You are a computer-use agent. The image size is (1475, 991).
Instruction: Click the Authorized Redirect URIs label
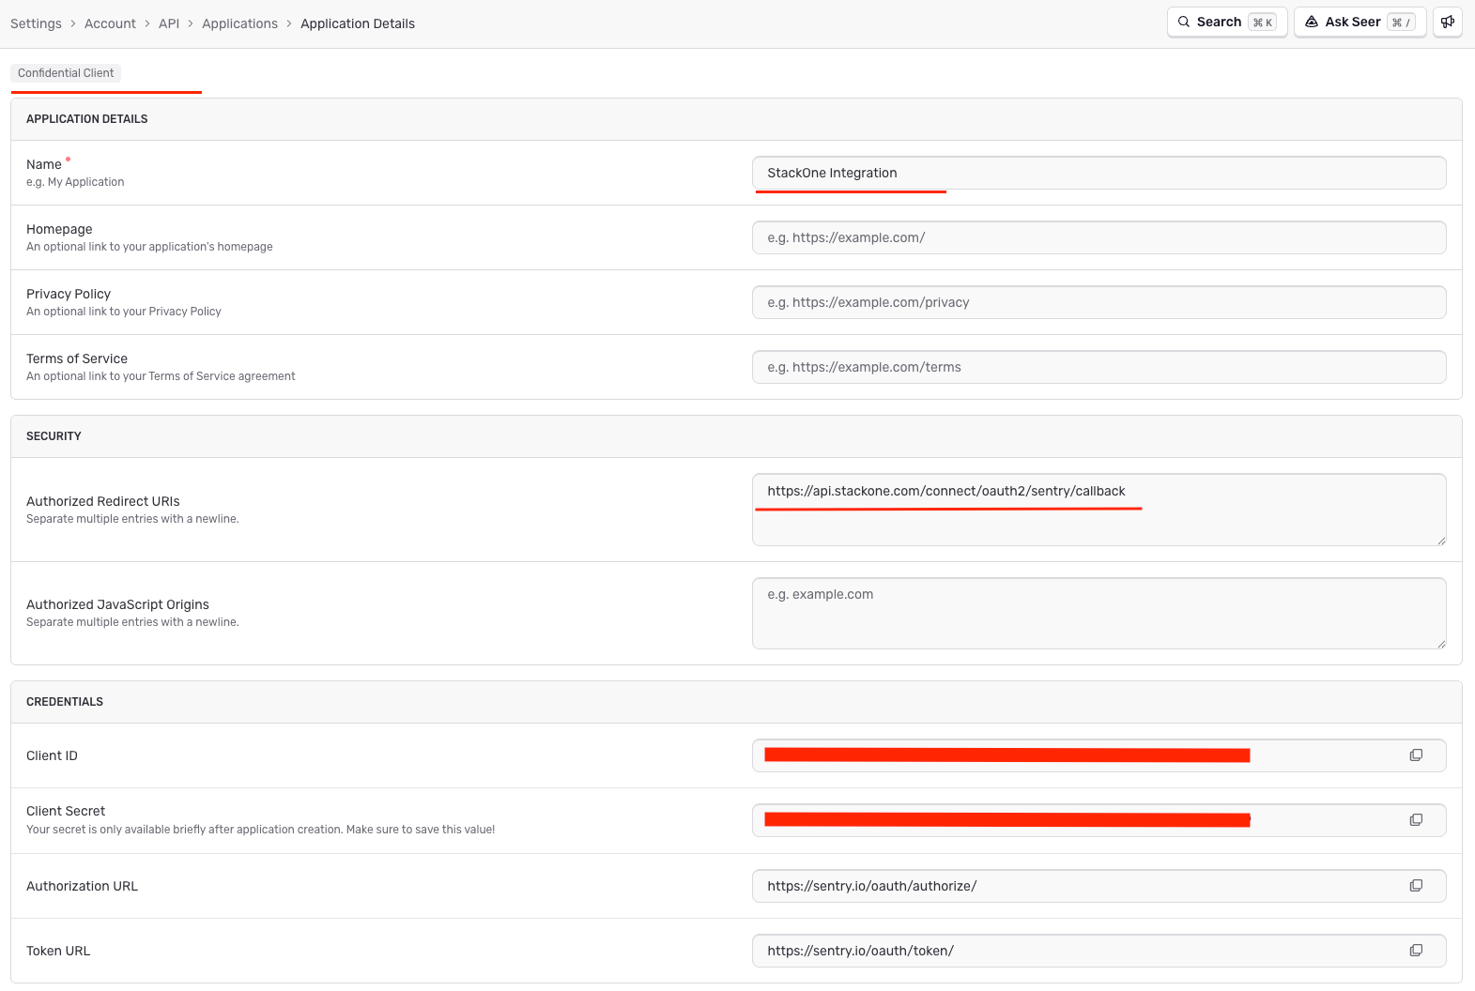[103, 501]
